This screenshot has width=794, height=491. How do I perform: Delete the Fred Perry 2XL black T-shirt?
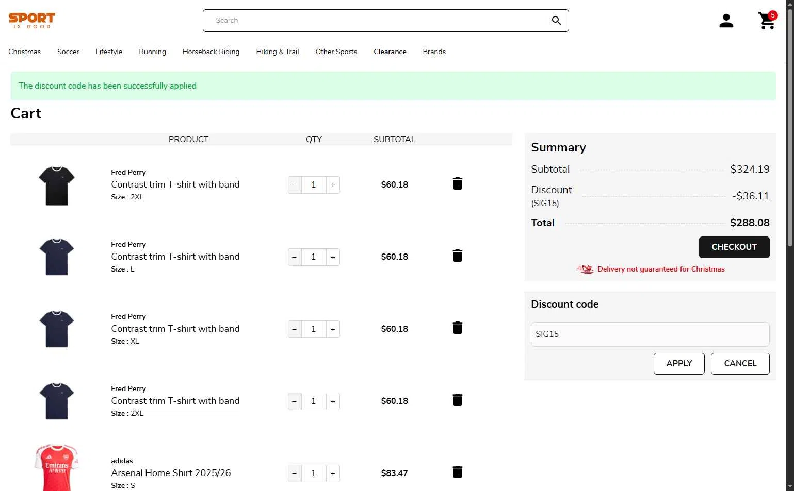click(458, 183)
